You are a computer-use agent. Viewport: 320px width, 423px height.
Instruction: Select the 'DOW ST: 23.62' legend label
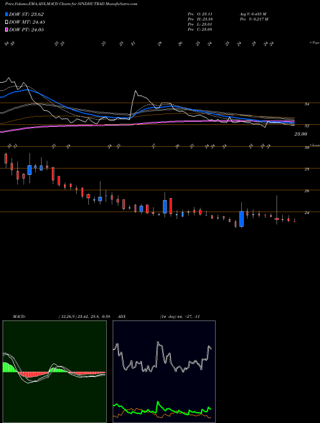[26, 14]
